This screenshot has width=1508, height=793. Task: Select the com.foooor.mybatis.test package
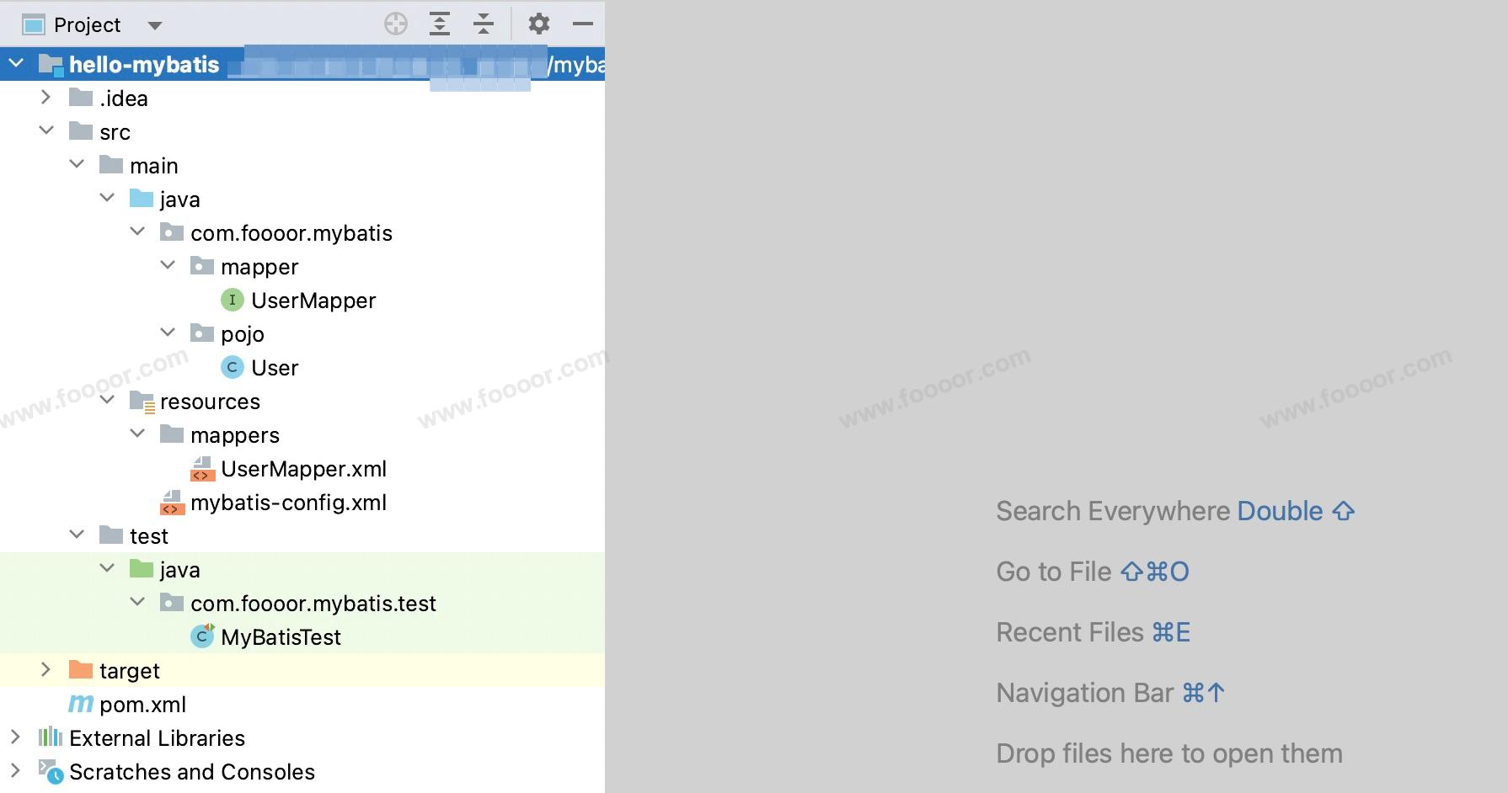(313, 604)
